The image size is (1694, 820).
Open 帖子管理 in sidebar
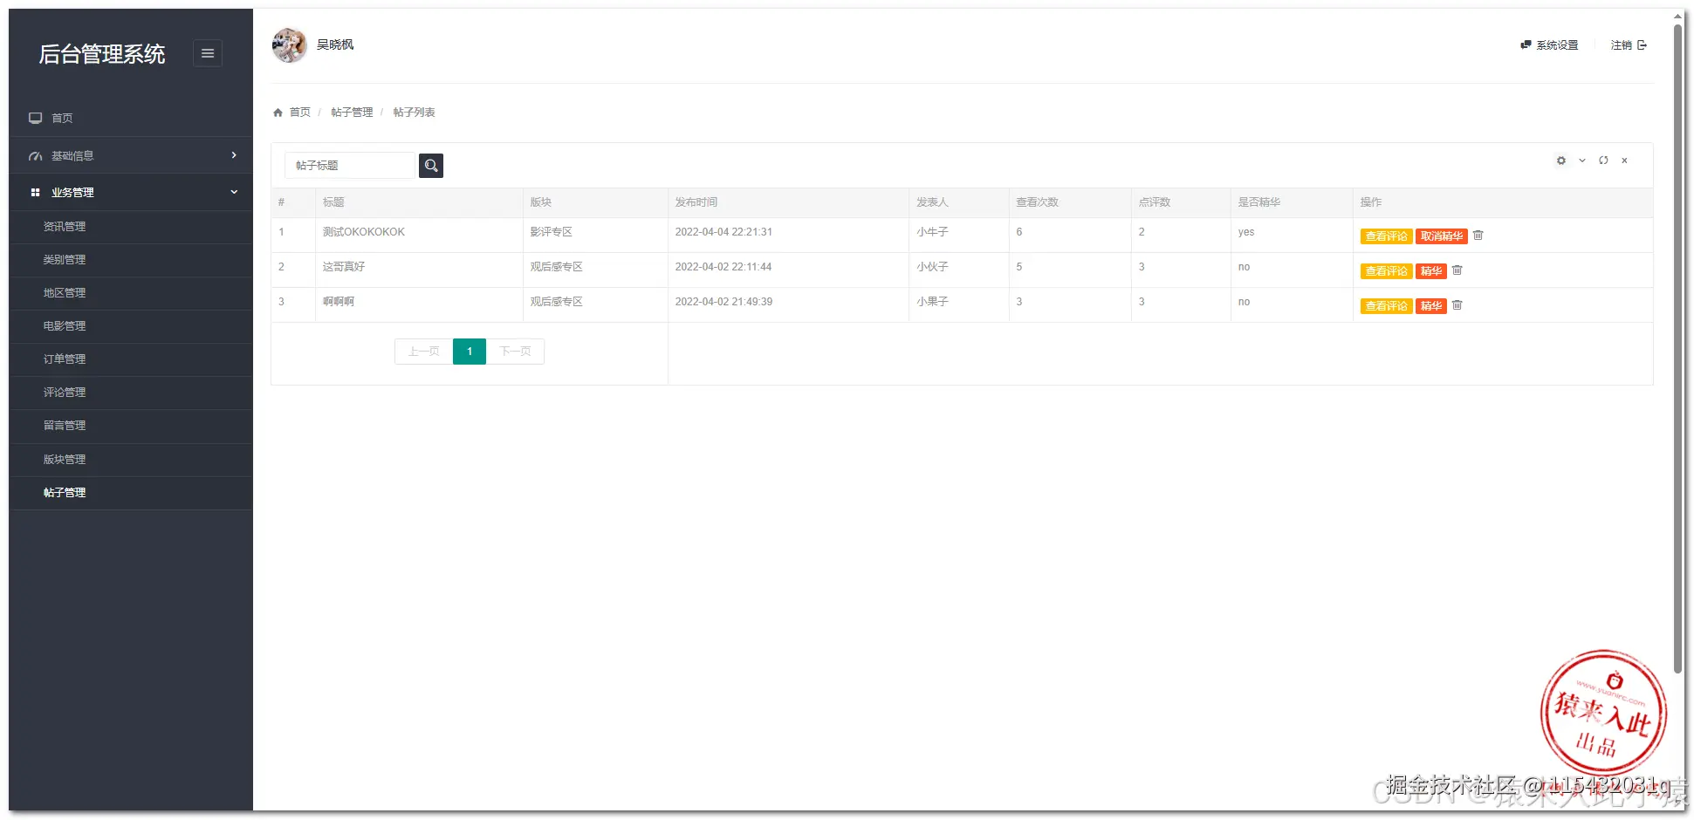(131, 493)
